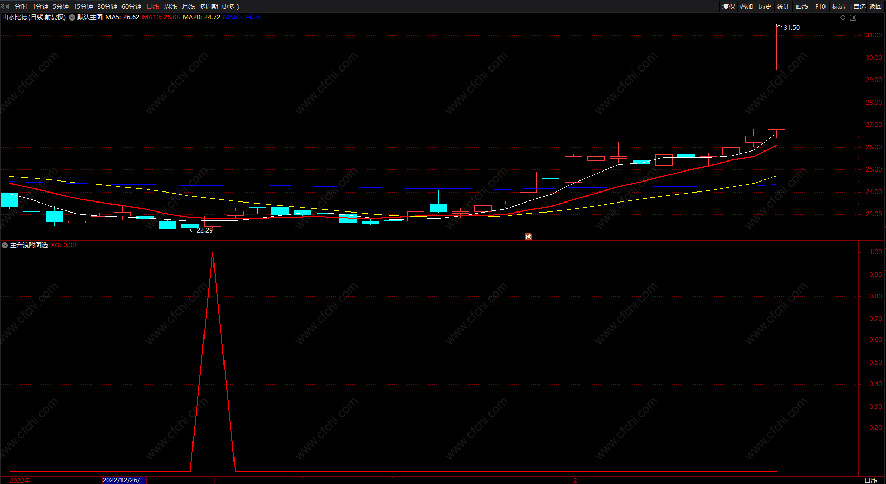
Task: Switch chart to 15分钟 period
Action: pos(83,7)
